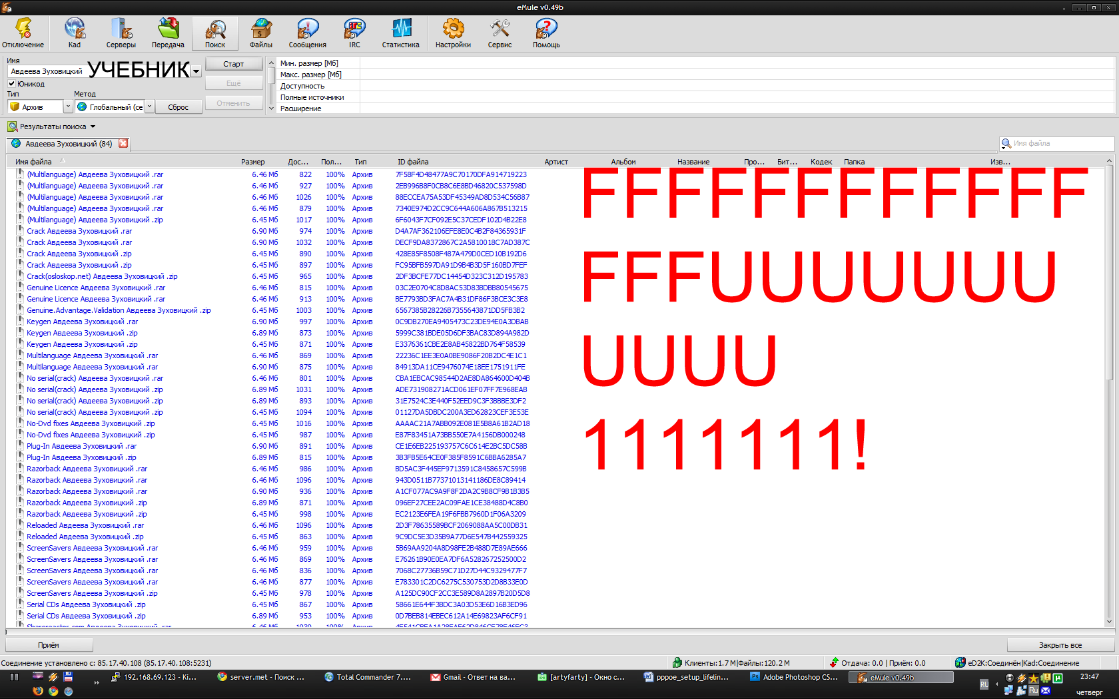Image resolution: width=1119 pixels, height=699 pixels.
Task: Sort by the ID файла column header
Action: point(413,162)
